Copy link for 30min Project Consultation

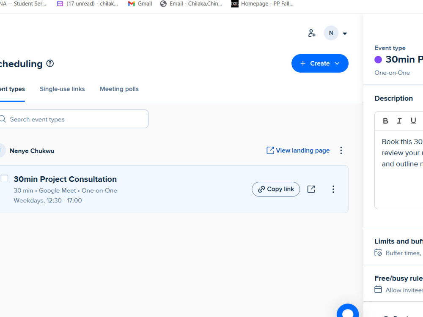(x=276, y=189)
